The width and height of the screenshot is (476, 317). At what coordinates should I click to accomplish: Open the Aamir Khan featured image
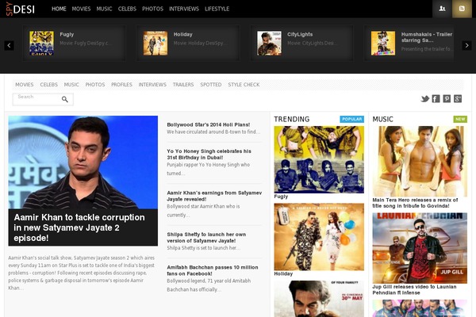pos(83,162)
